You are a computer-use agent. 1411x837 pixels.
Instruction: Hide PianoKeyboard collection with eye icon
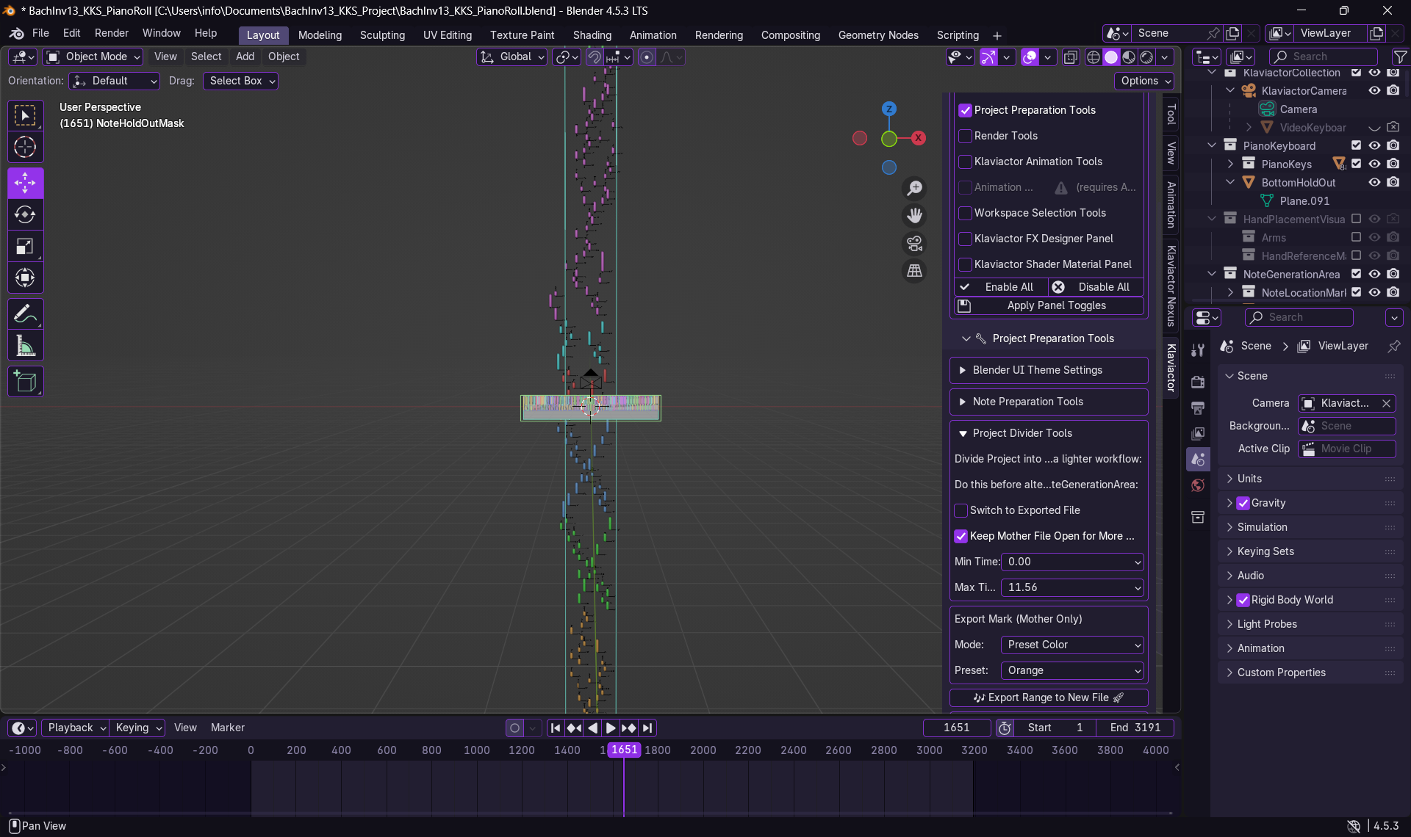1374,145
